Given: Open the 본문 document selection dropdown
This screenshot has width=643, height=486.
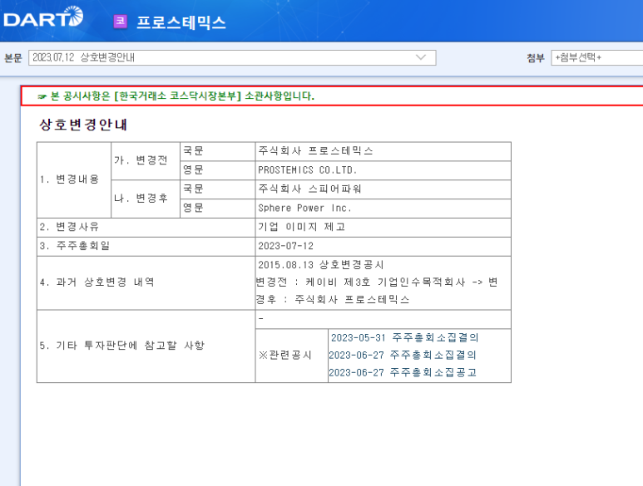Looking at the screenshot, I should pos(232,57).
